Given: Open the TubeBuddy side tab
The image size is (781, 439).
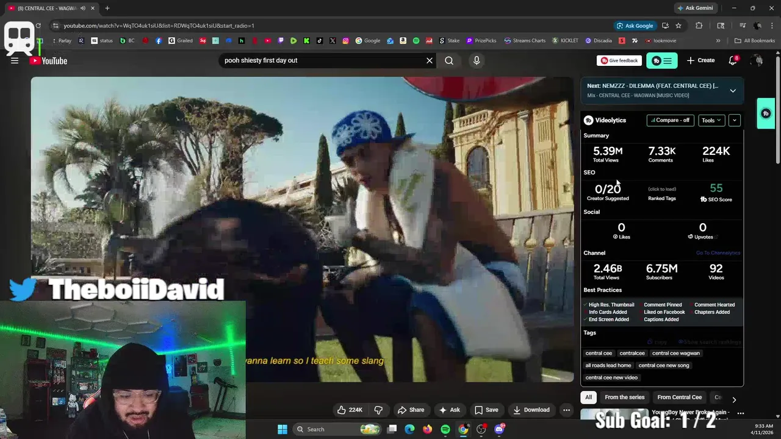Looking at the screenshot, I should [766, 113].
